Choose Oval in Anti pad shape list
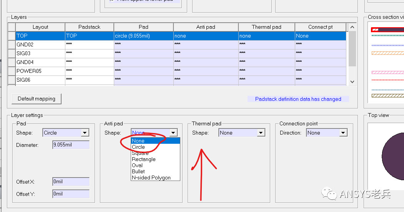Screen dimensions: 404x212 click(x=155, y=166)
